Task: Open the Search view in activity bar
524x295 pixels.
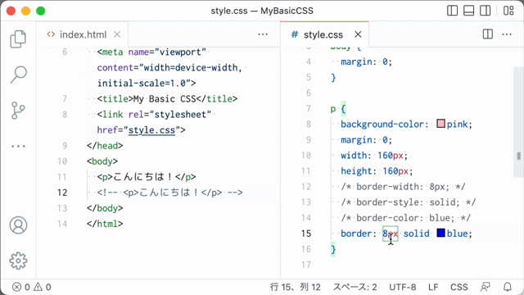Action: [18, 75]
